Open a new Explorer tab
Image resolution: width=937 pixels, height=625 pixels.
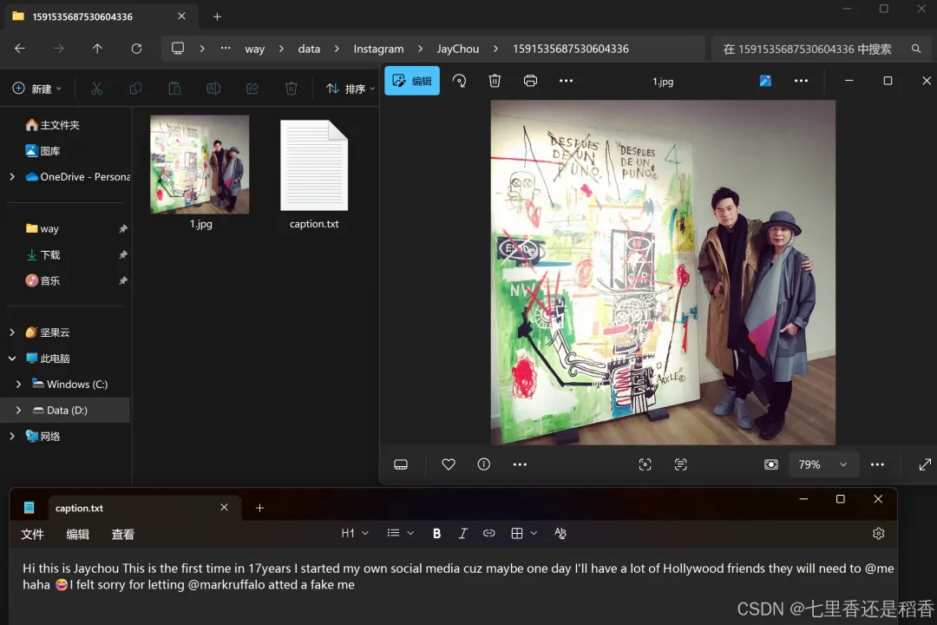(217, 16)
